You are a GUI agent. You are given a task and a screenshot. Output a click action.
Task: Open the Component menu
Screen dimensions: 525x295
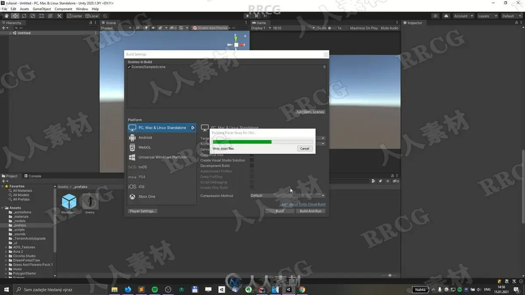tap(63, 9)
